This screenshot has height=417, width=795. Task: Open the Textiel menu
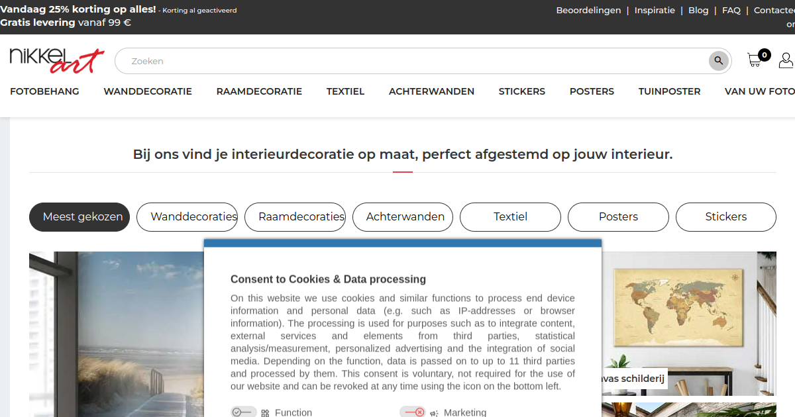(345, 91)
